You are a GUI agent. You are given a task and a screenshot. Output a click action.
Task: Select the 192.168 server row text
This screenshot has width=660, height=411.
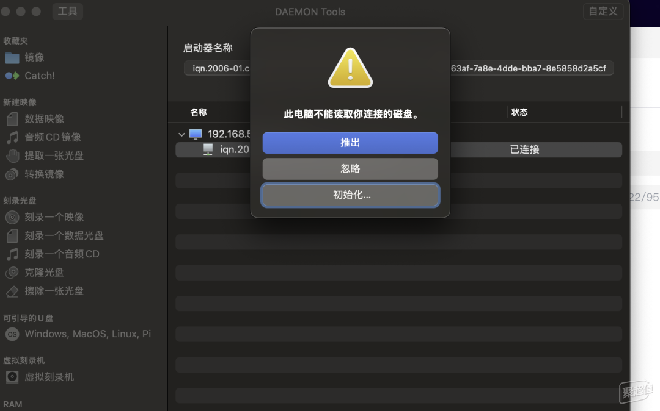pyautogui.click(x=229, y=134)
